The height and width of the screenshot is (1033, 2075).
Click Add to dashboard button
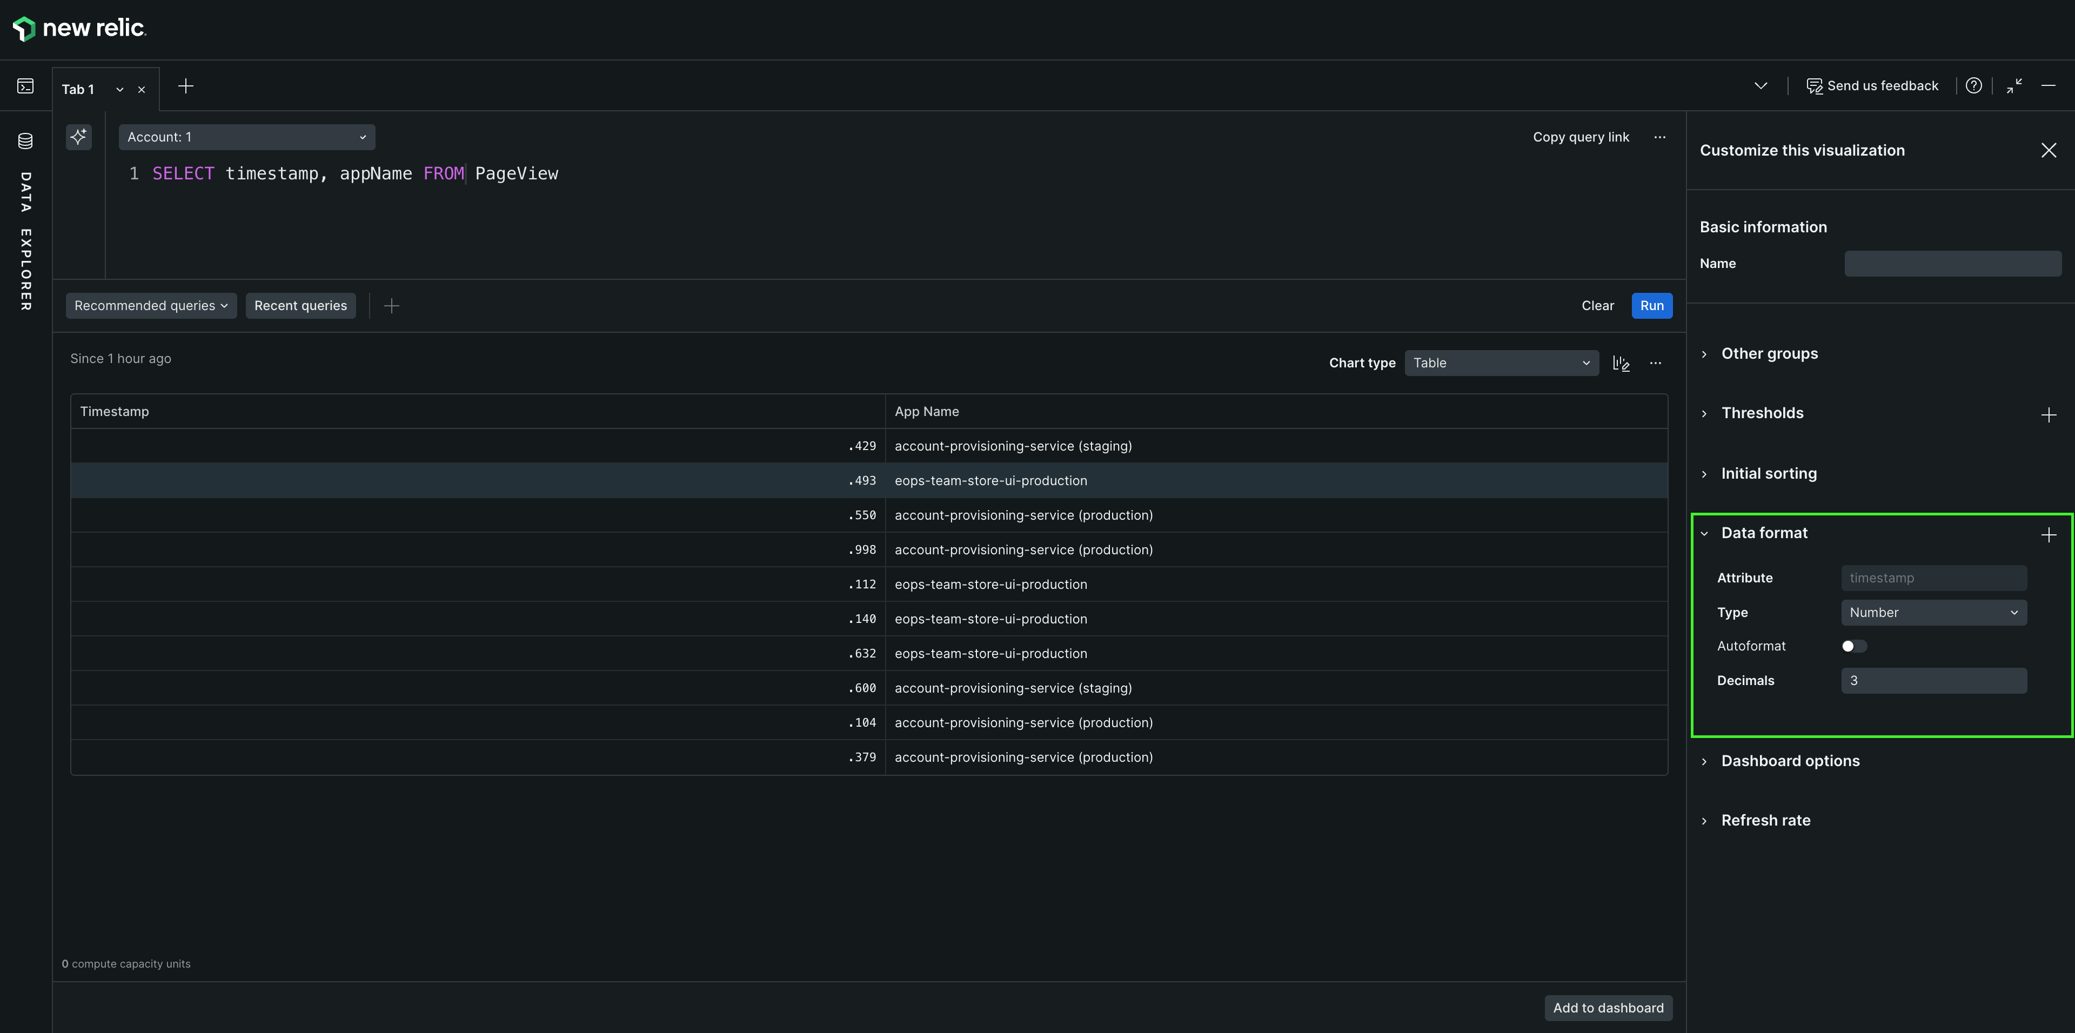(x=1608, y=1008)
